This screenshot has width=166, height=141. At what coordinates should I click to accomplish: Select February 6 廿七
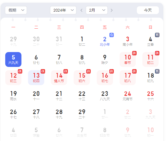click(36, 59)
